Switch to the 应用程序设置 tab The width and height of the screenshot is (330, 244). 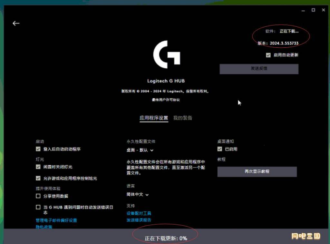154,118
